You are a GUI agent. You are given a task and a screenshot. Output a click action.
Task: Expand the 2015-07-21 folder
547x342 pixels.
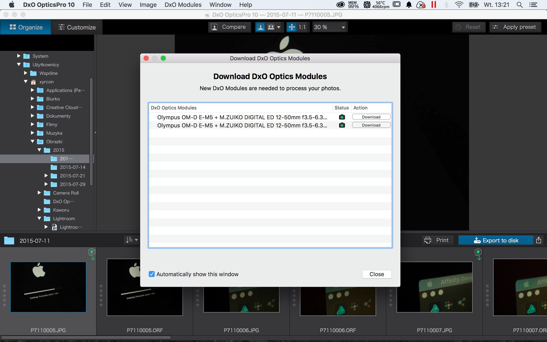click(46, 176)
